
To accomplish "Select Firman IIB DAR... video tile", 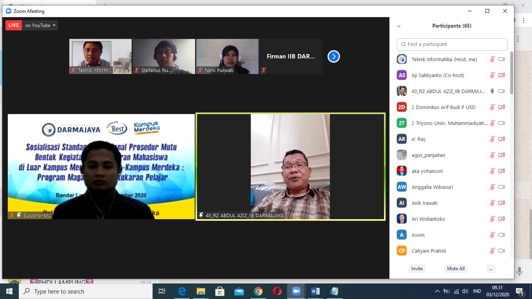I will click(x=291, y=57).
